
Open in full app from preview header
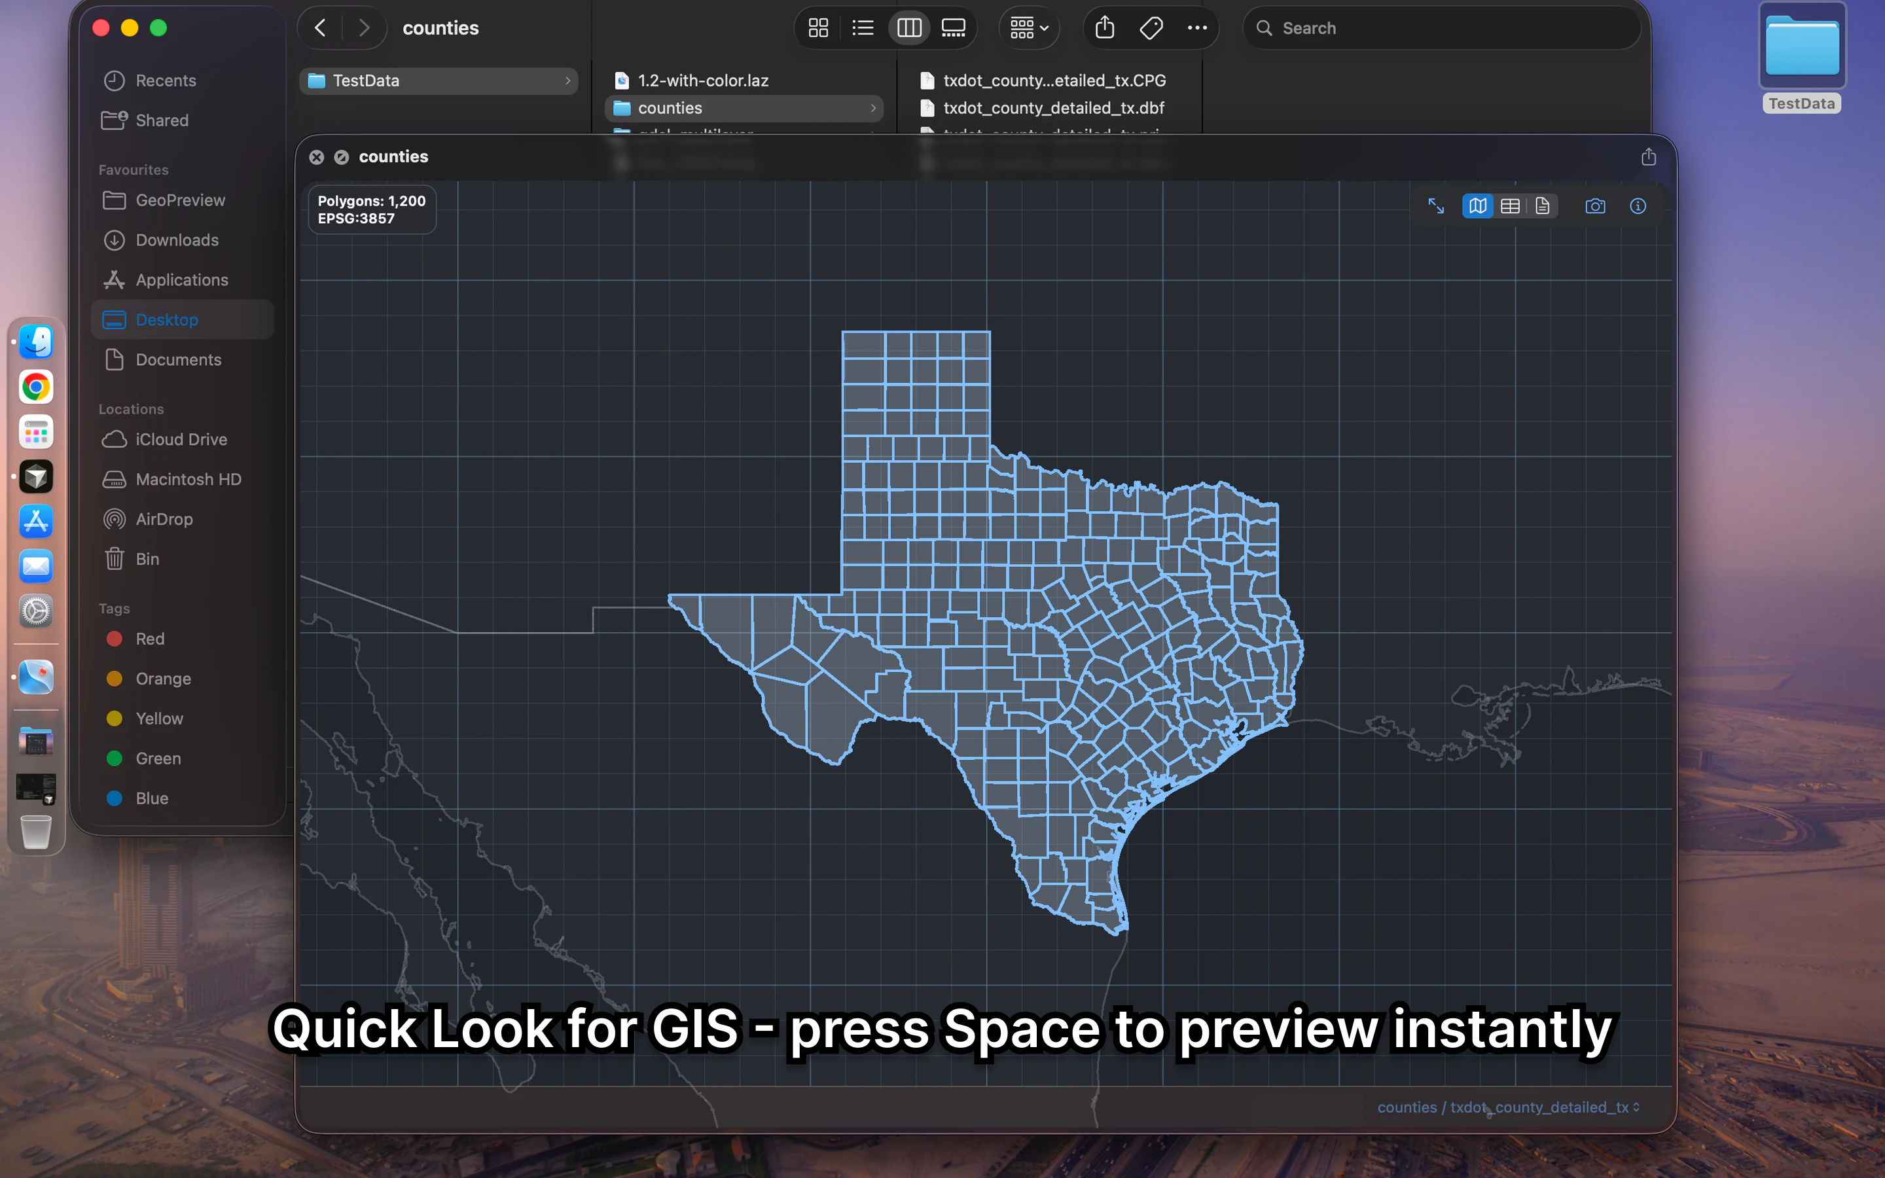pyautogui.click(x=341, y=157)
